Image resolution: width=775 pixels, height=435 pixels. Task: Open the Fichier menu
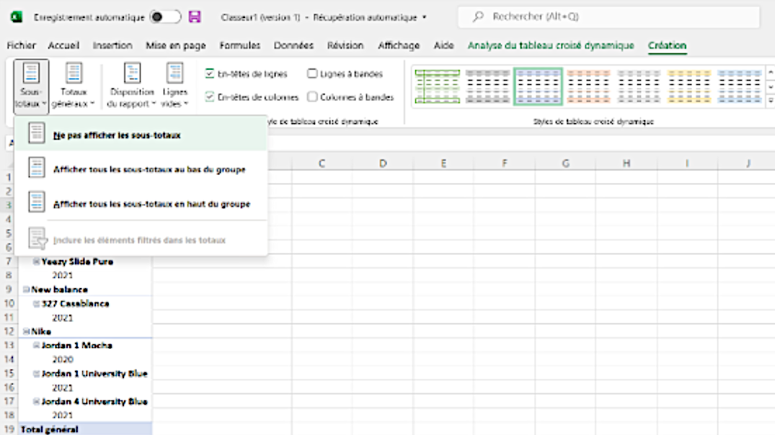click(21, 45)
